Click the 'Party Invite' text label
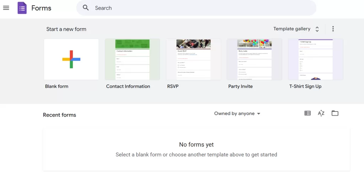Image resolution: width=364 pixels, height=185 pixels. [240, 86]
